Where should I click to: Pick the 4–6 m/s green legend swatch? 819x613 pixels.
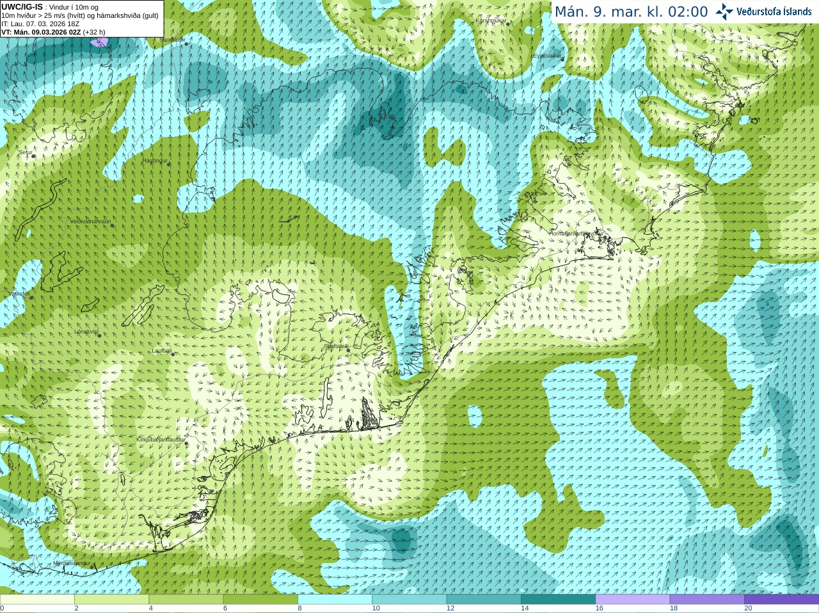(186, 599)
